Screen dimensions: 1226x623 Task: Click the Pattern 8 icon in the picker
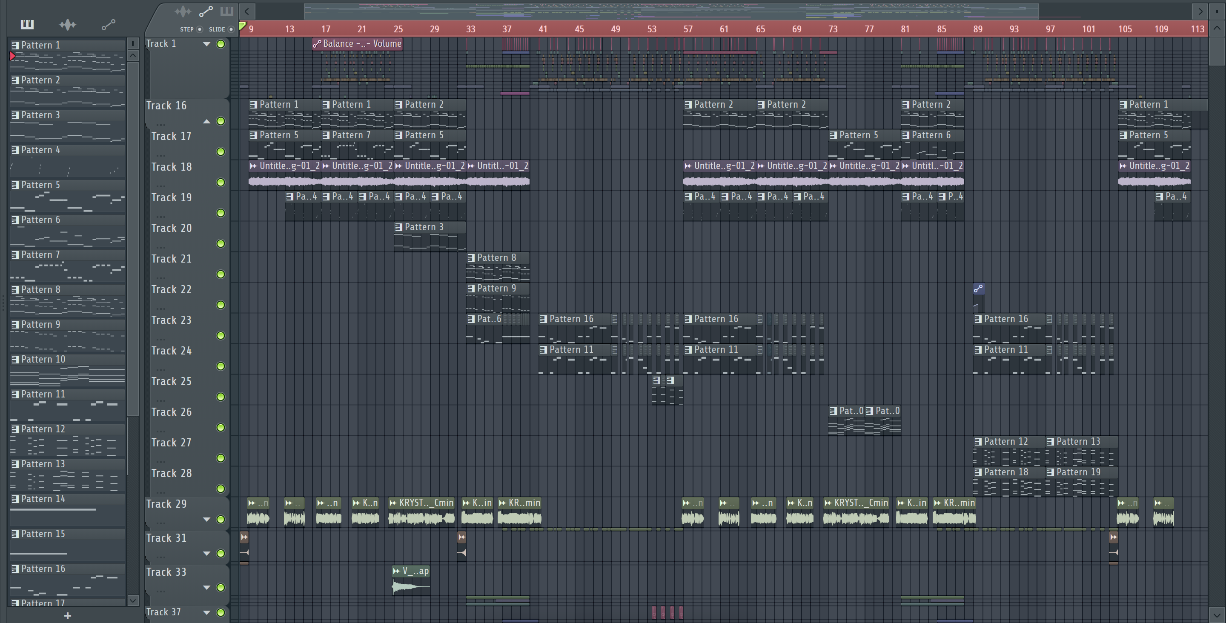pos(15,289)
